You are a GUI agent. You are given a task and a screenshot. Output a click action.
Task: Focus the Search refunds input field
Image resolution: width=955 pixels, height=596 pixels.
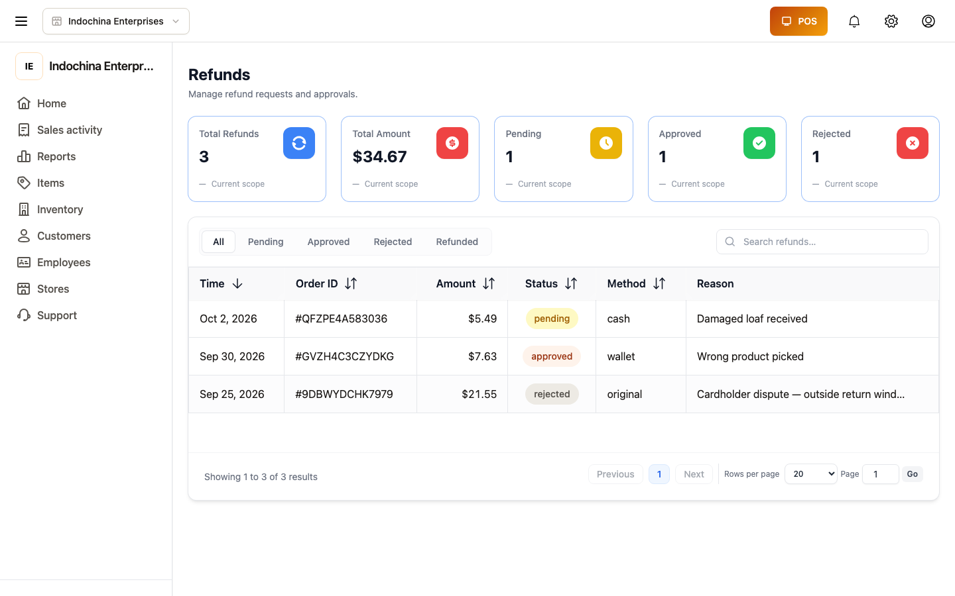[822, 242]
